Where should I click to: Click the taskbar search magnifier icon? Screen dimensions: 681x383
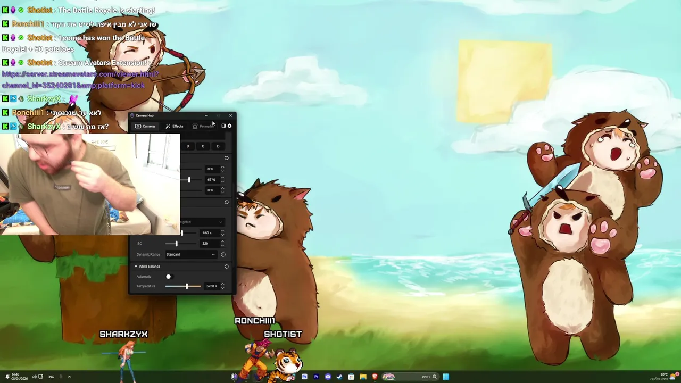click(435, 377)
